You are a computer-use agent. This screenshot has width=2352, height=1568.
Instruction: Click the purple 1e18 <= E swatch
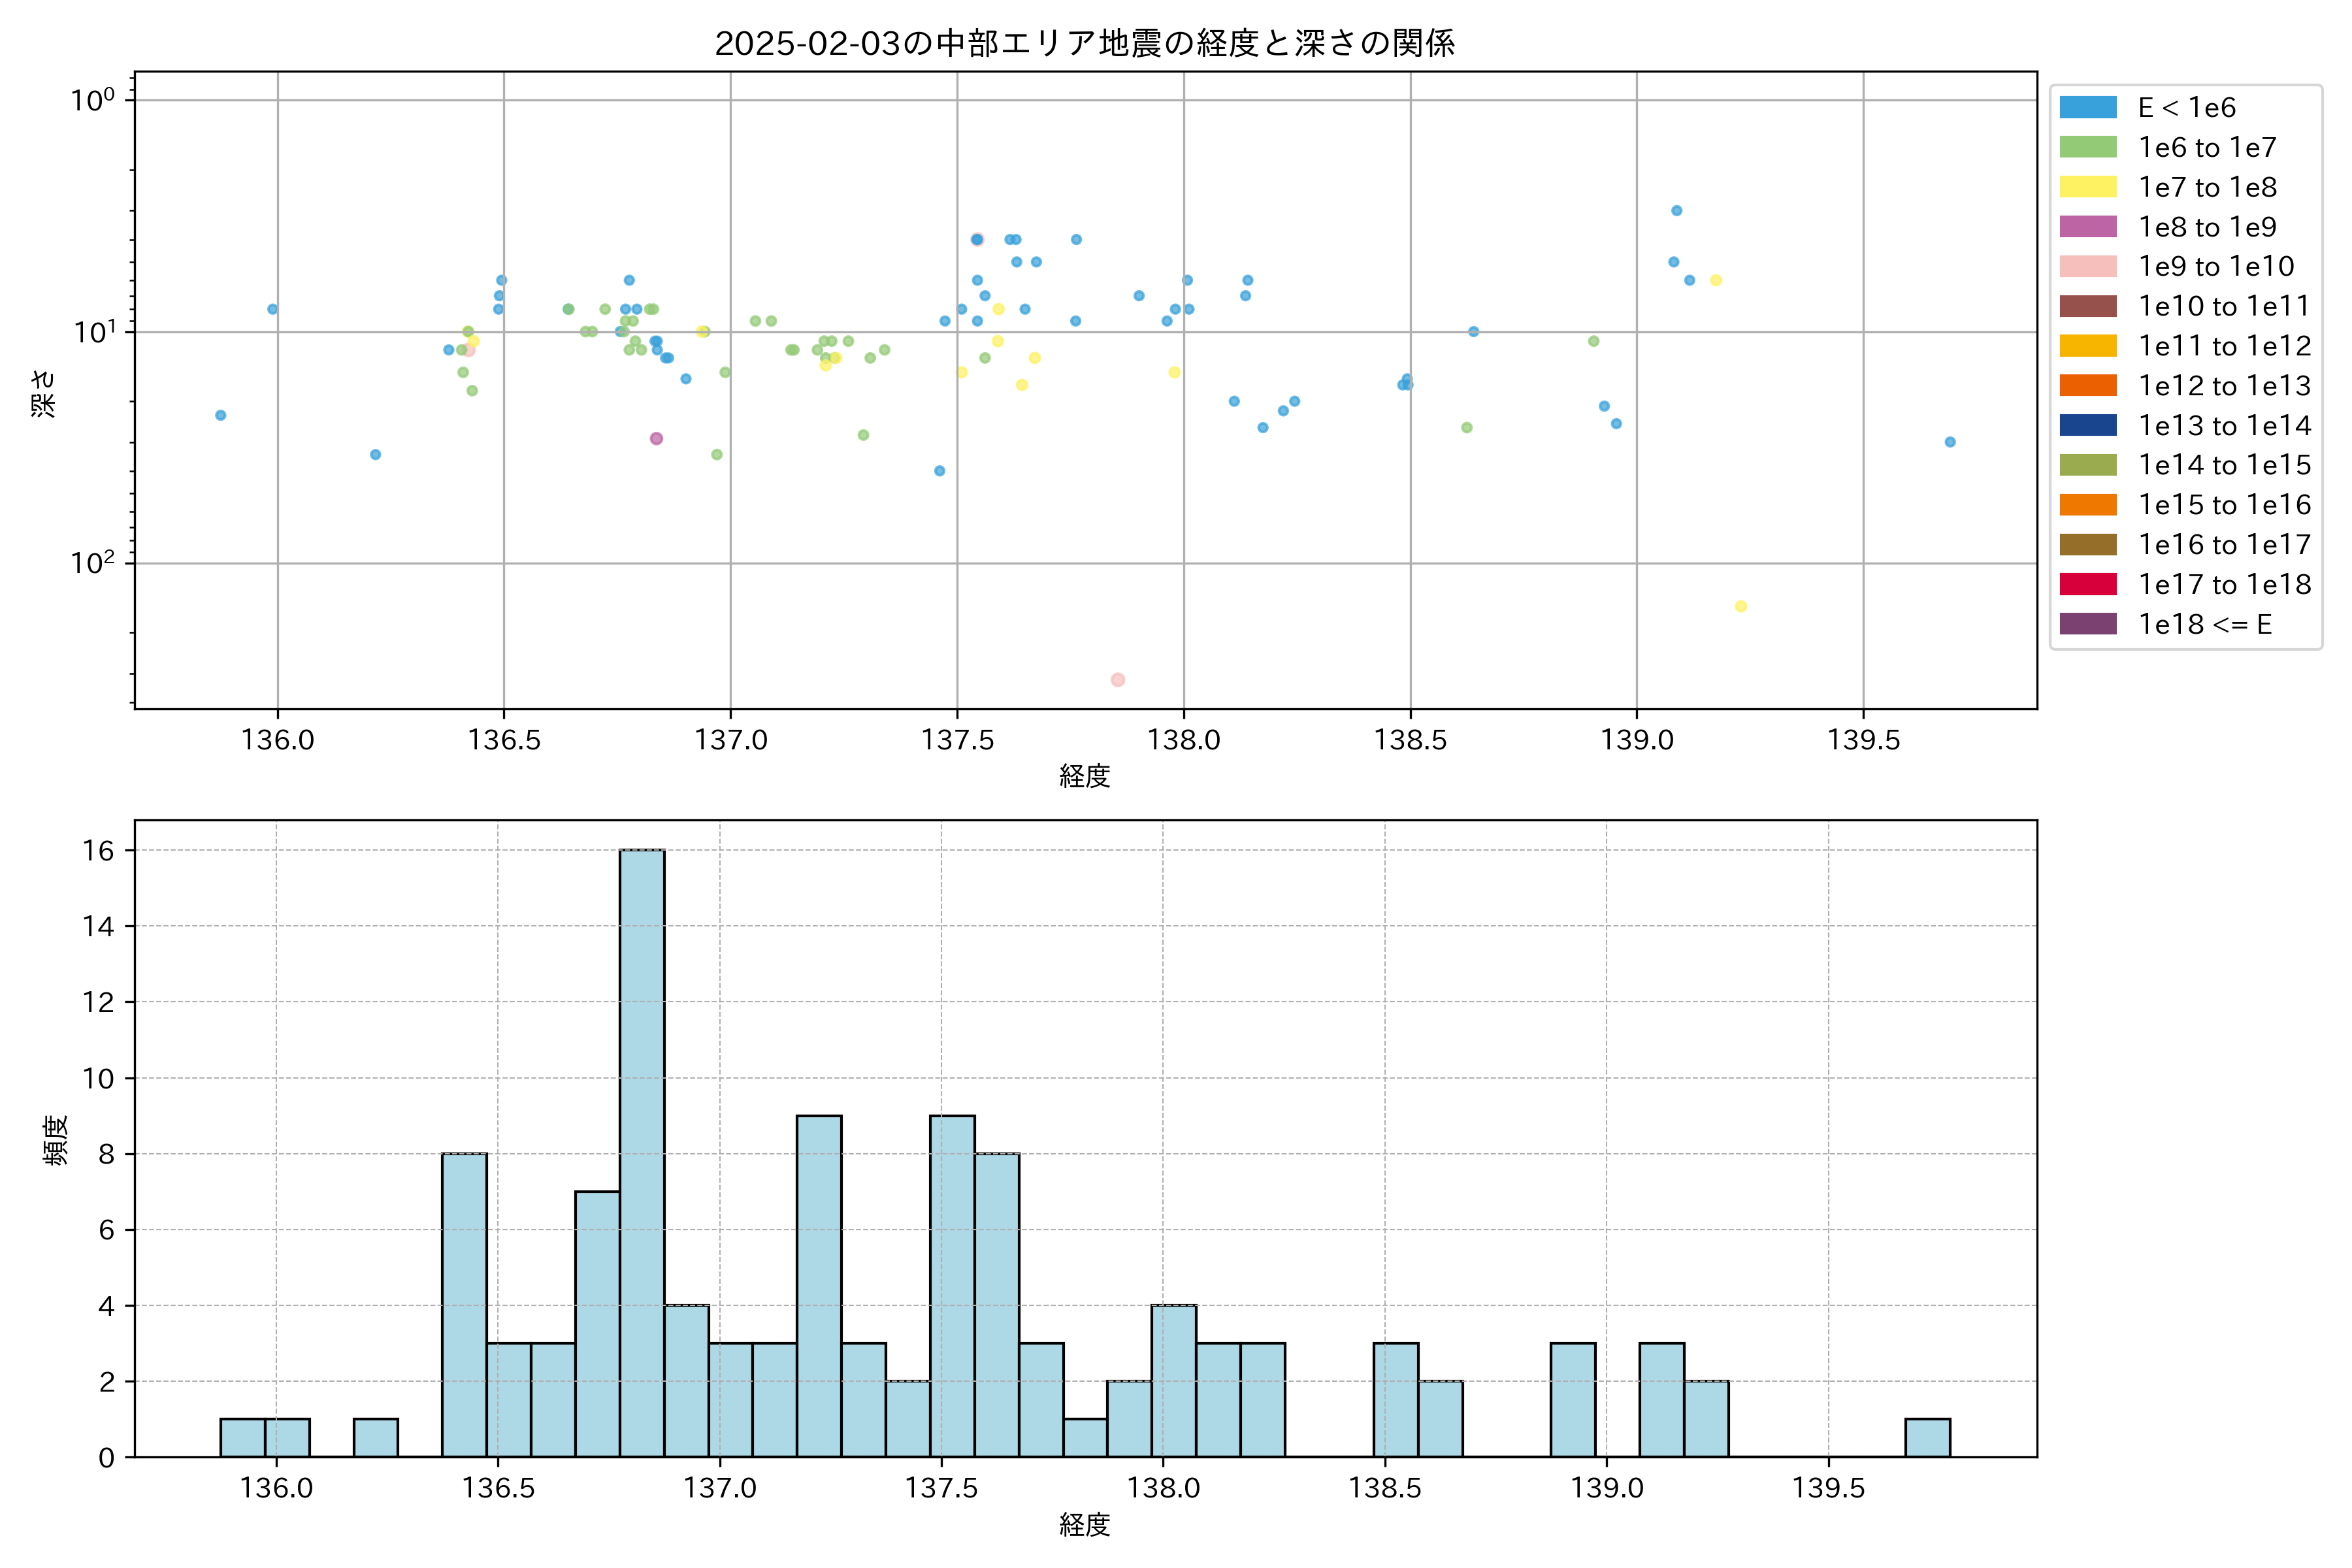coord(2087,624)
